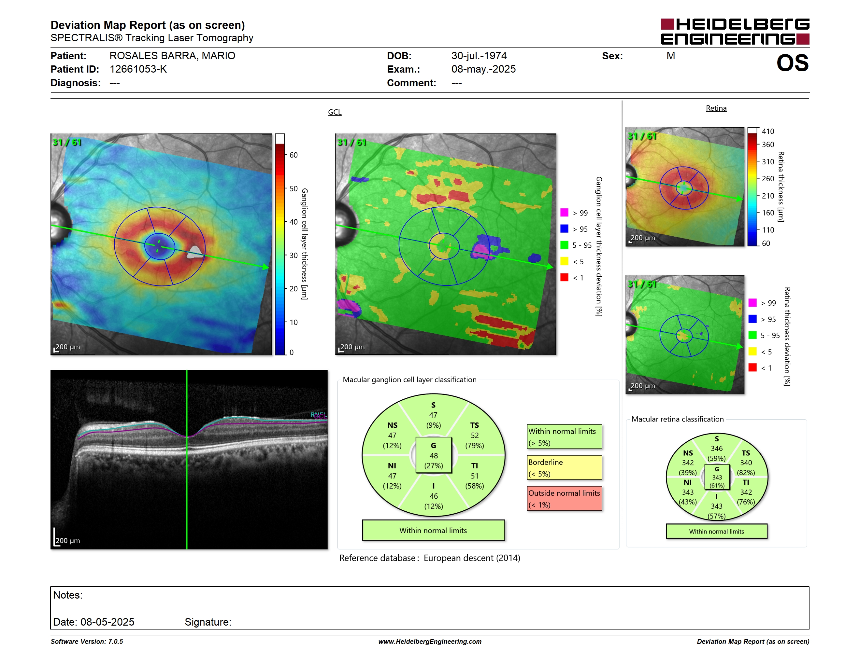Click the GCL sector S value 47
The height and width of the screenshot is (664, 860).
pos(433,415)
